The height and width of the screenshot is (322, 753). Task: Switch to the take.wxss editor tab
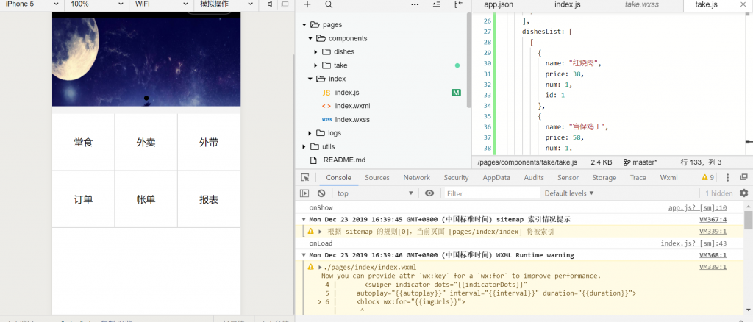click(x=641, y=4)
